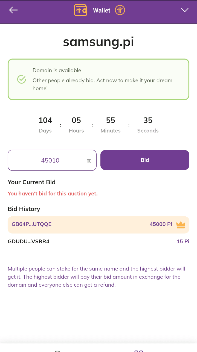The width and height of the screenshot is (197, 352).
Task: Tap the haven't bid yet warning text
Action: click(53, 194)
